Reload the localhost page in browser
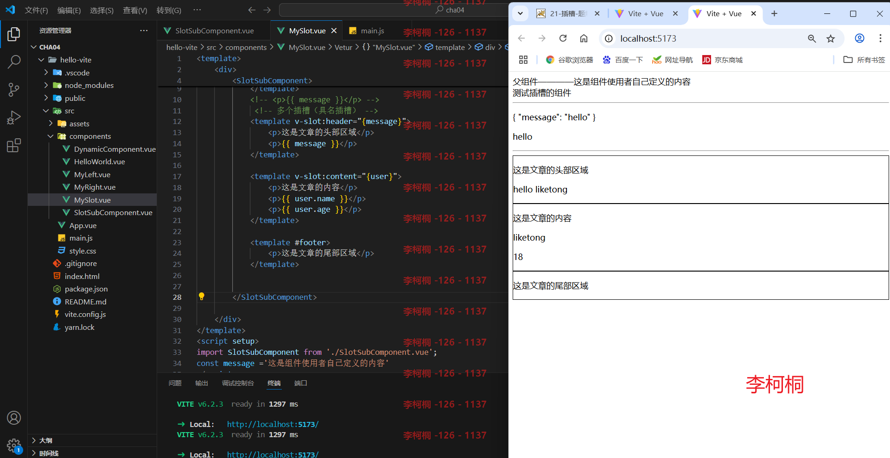 [563, 38]
